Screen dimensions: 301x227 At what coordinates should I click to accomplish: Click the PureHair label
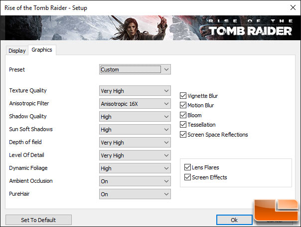[x=19, y=194]
